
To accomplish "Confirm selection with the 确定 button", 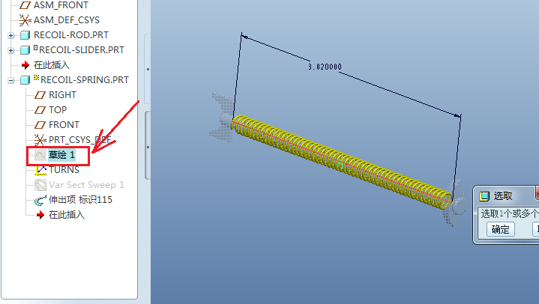I will tap(501, 229).
